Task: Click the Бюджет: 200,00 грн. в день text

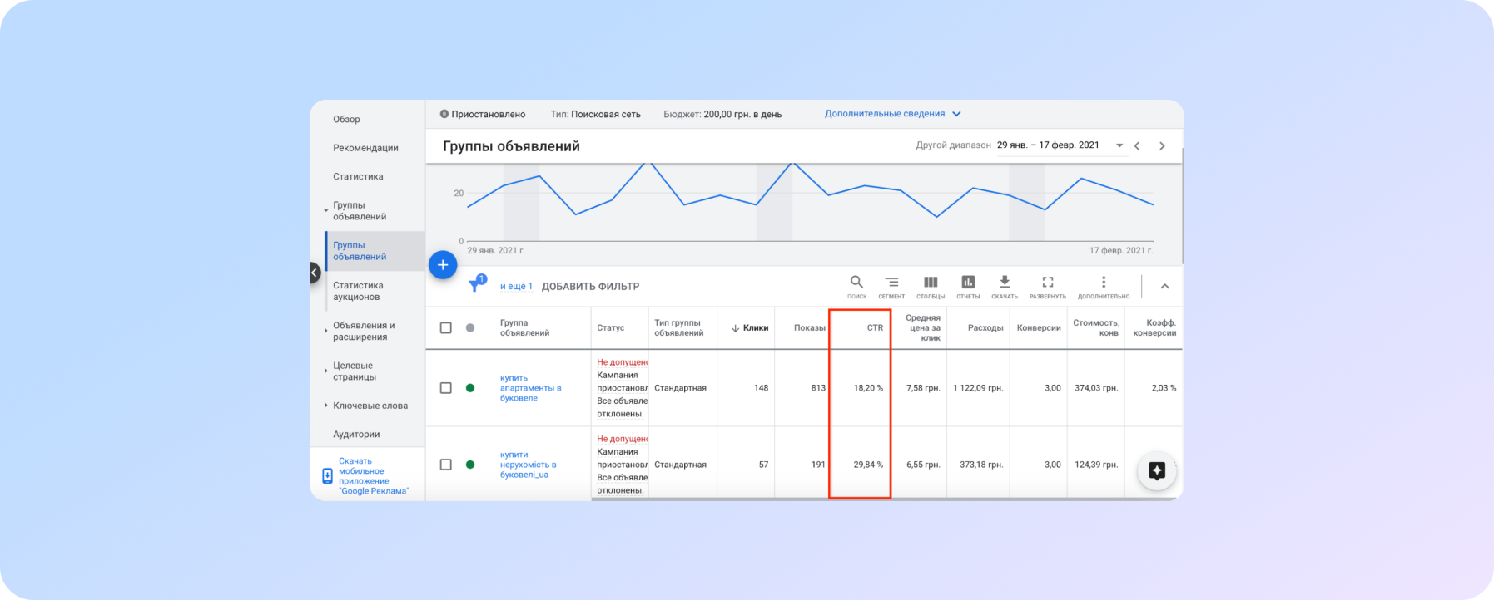Action: tap(722, 115)
